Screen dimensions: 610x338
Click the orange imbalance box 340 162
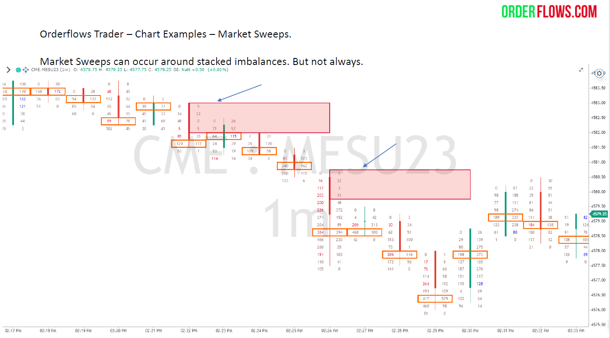pyautogui.click(x=294, y=166)
